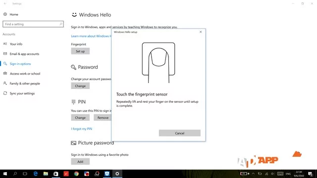The width and height of the screenshot is (317, 178).
Task: Click the Windows Hello heading
Action: (95, 15)
